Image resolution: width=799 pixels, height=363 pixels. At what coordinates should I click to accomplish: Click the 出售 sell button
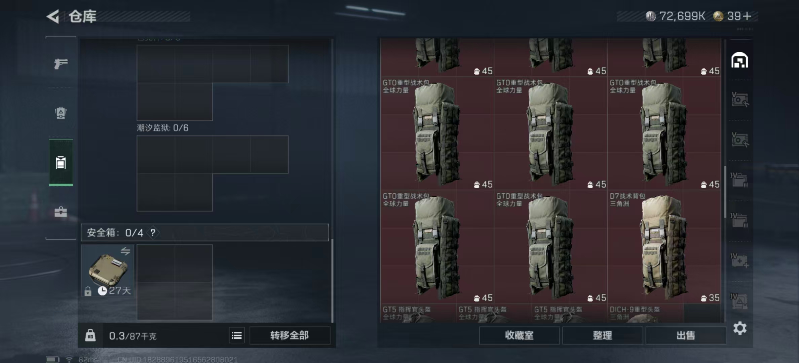pos(686,335)
